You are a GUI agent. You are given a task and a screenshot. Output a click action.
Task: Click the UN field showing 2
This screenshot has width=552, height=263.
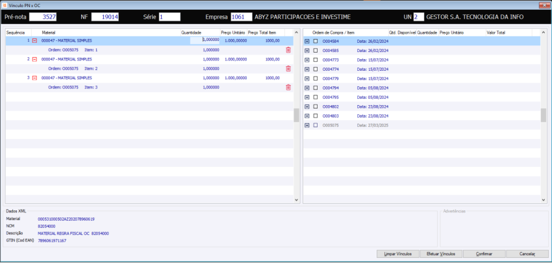(x=419, y=17)
